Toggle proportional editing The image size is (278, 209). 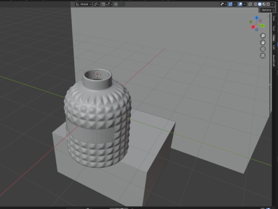[116, 4]
